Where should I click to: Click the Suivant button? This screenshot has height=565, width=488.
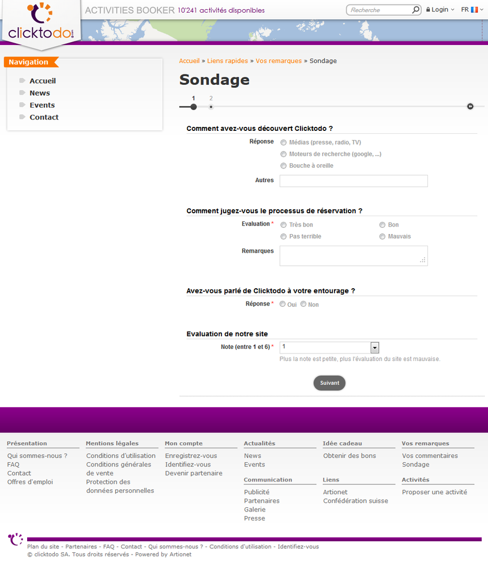tap(329, 383)
